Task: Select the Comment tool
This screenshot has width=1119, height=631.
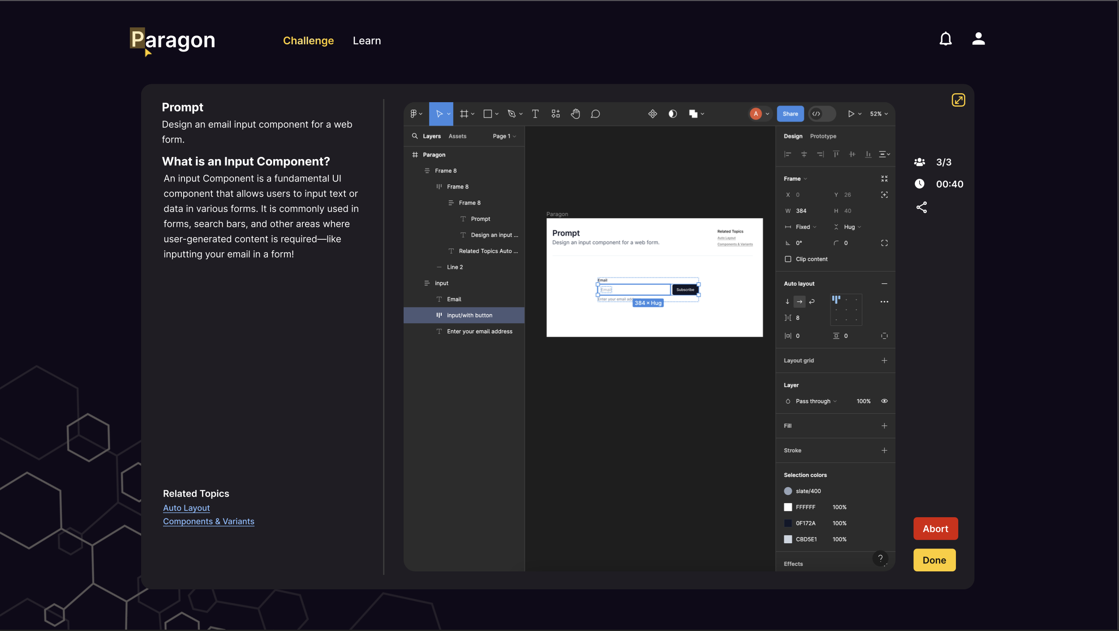Action: point(595,114)
